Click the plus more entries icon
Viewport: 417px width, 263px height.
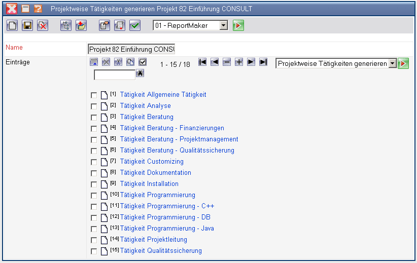click(x=239, y=62)
